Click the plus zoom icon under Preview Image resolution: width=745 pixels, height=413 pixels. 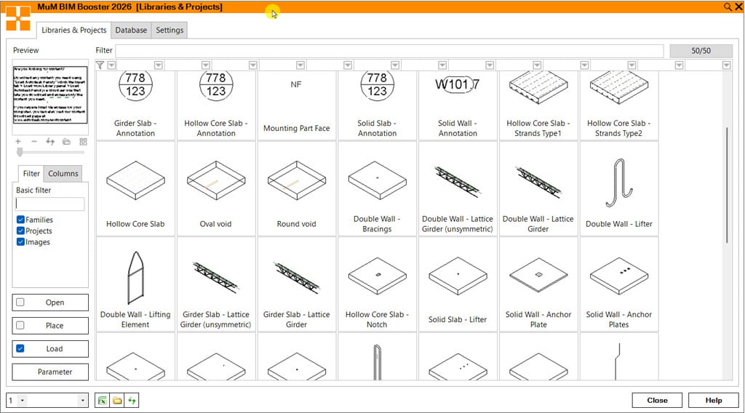pos(17,141)
